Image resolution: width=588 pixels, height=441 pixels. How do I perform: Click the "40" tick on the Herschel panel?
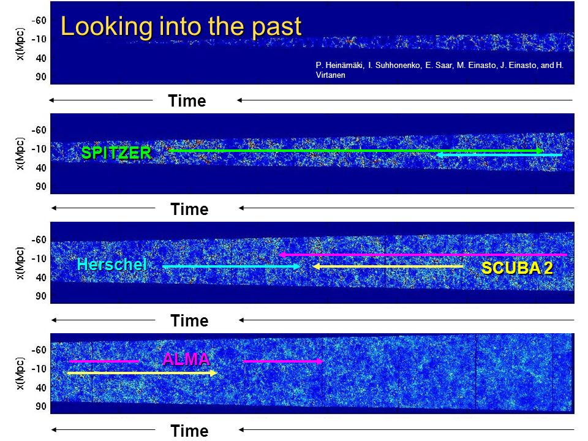click(x=41, y=277)
